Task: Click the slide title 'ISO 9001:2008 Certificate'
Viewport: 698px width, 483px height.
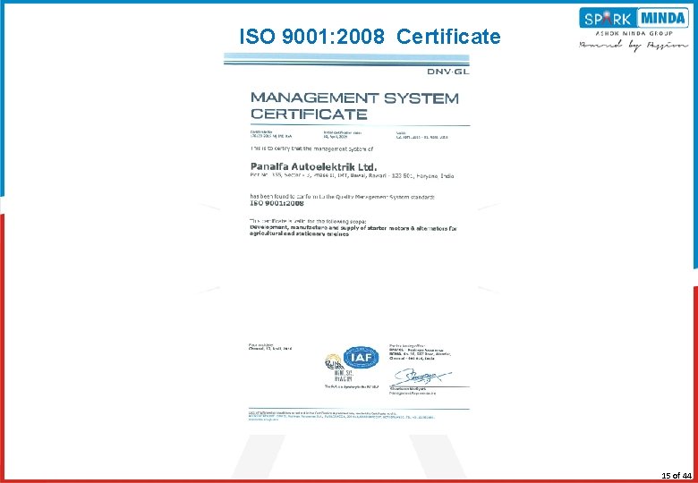Action: 370,37
